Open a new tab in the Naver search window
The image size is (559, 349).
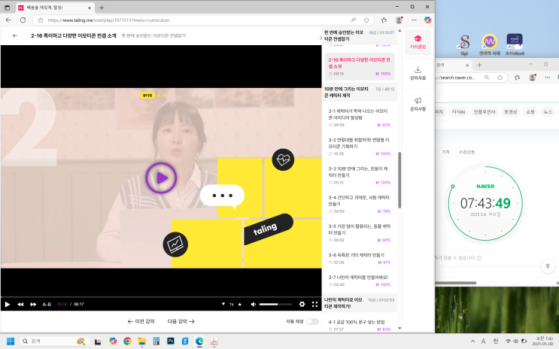[x=479, y=65]
